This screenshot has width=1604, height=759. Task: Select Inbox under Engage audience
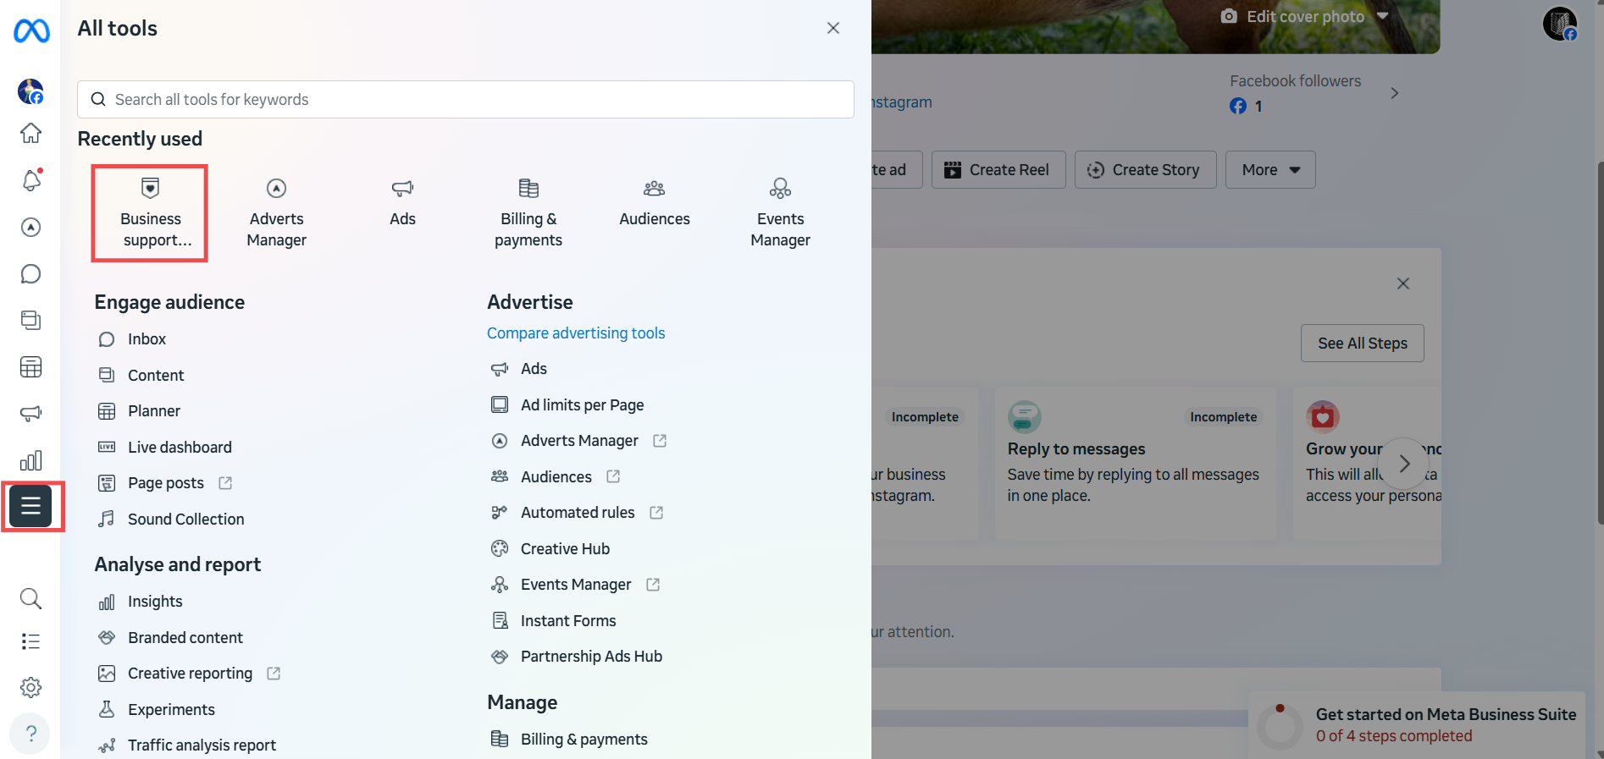147,339
